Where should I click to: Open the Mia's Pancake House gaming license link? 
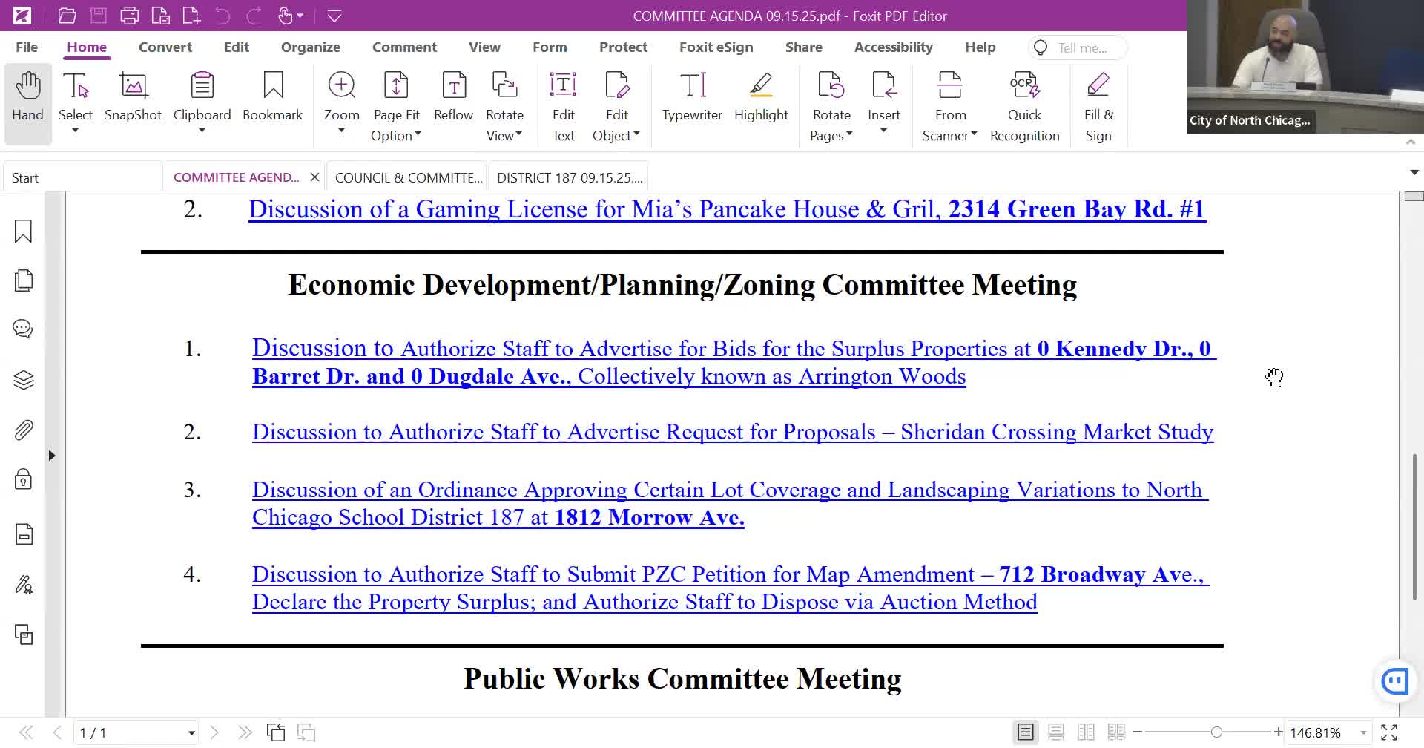click(726, 209)
